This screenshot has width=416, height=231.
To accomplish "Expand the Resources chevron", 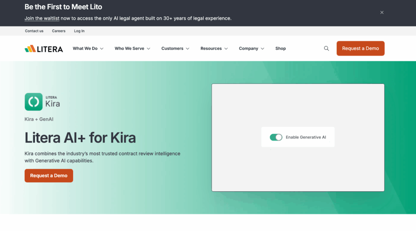I will pos(226,49).
